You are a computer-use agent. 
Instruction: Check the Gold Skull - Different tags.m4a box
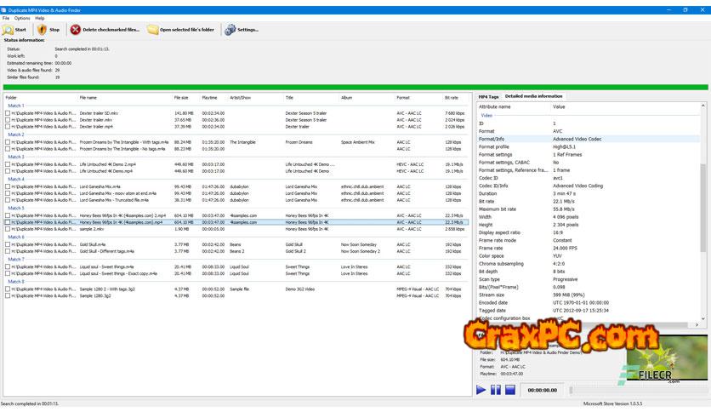8,251
